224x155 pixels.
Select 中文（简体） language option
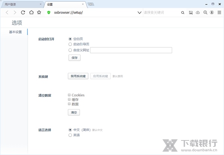click(70, 130)
